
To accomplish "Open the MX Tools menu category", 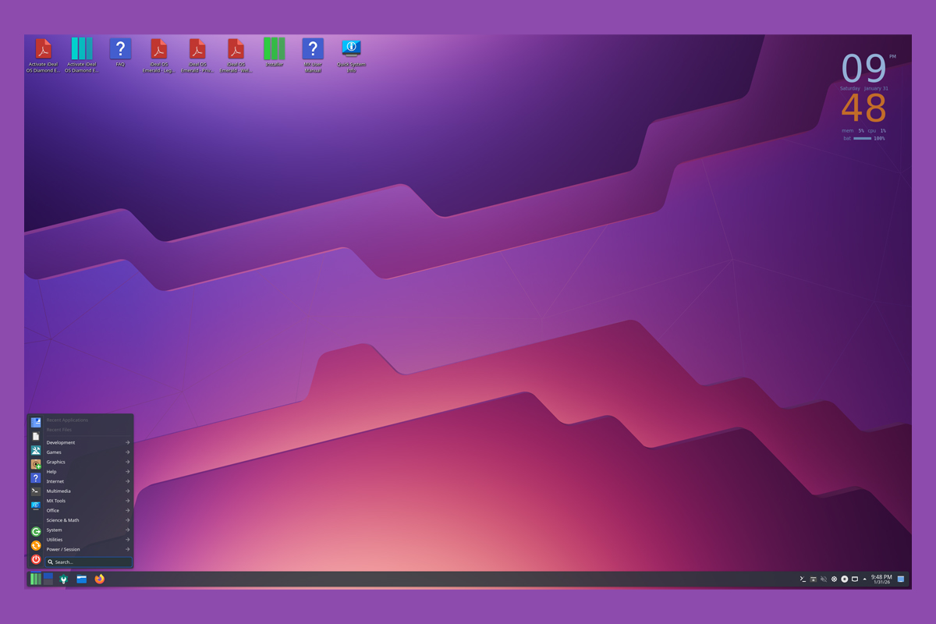I will pos(88,501).
